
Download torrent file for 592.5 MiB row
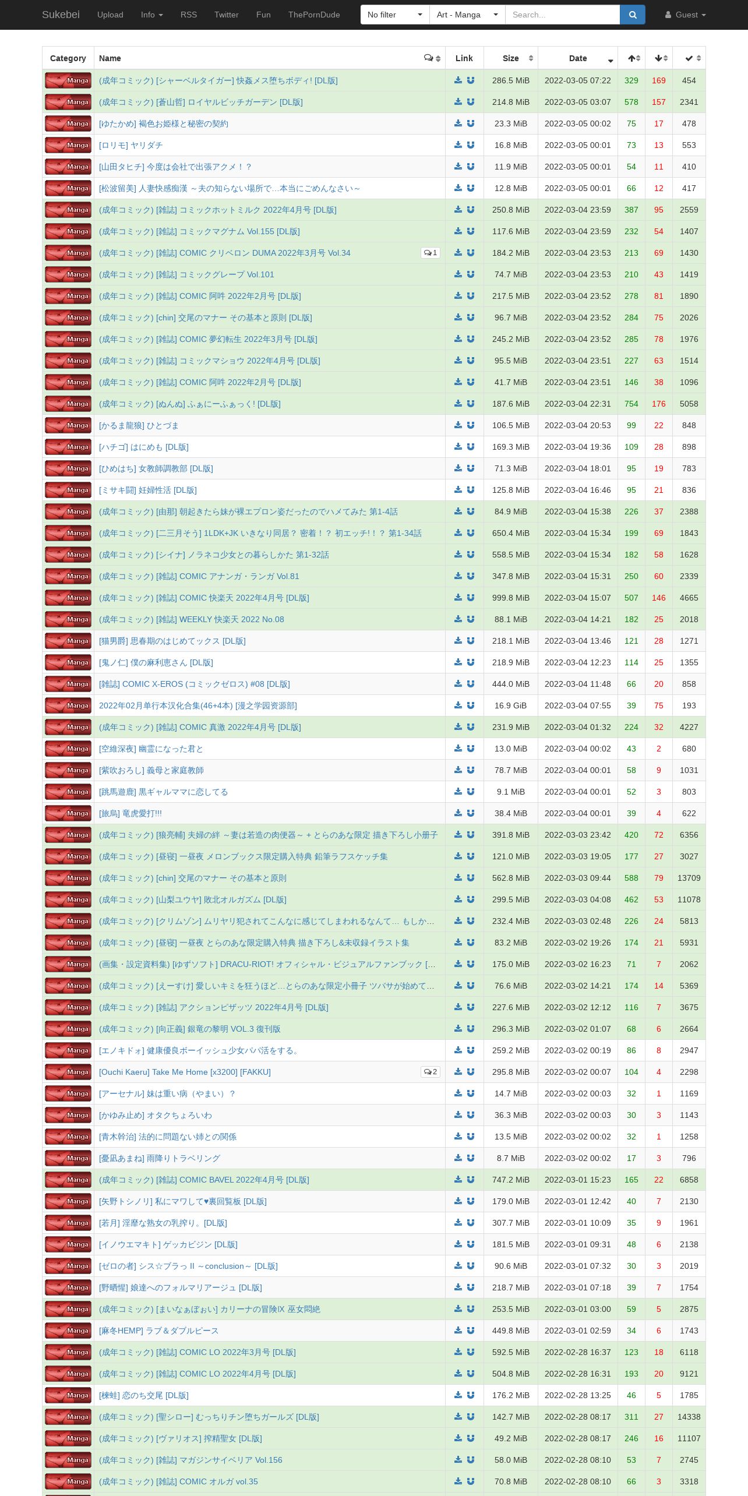coord(458,1352)
